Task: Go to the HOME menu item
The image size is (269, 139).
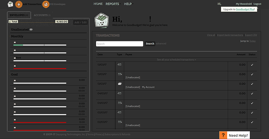Action: [x=98, y=4]
